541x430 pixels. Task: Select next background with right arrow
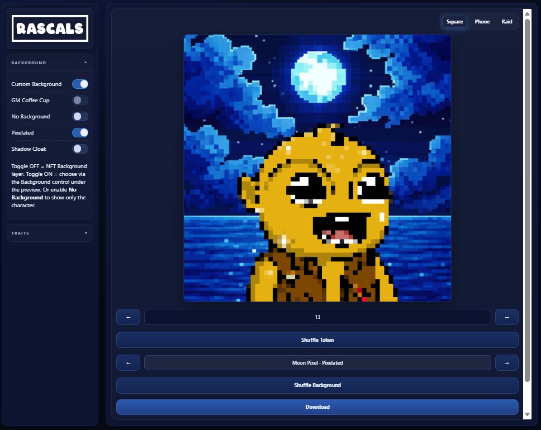point(507,363)
